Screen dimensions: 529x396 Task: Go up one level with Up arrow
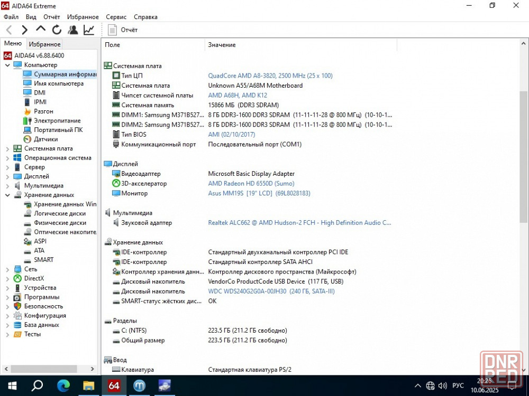pos(41,30)
